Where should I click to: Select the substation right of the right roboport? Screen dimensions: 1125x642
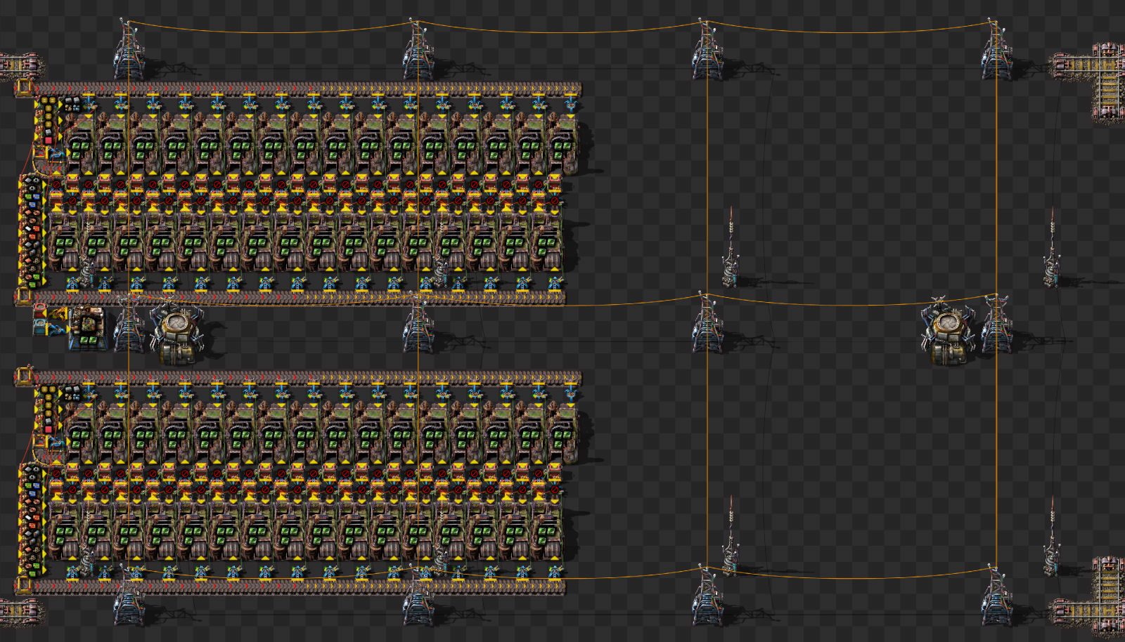pyautogui.click(x=996, y=325)
